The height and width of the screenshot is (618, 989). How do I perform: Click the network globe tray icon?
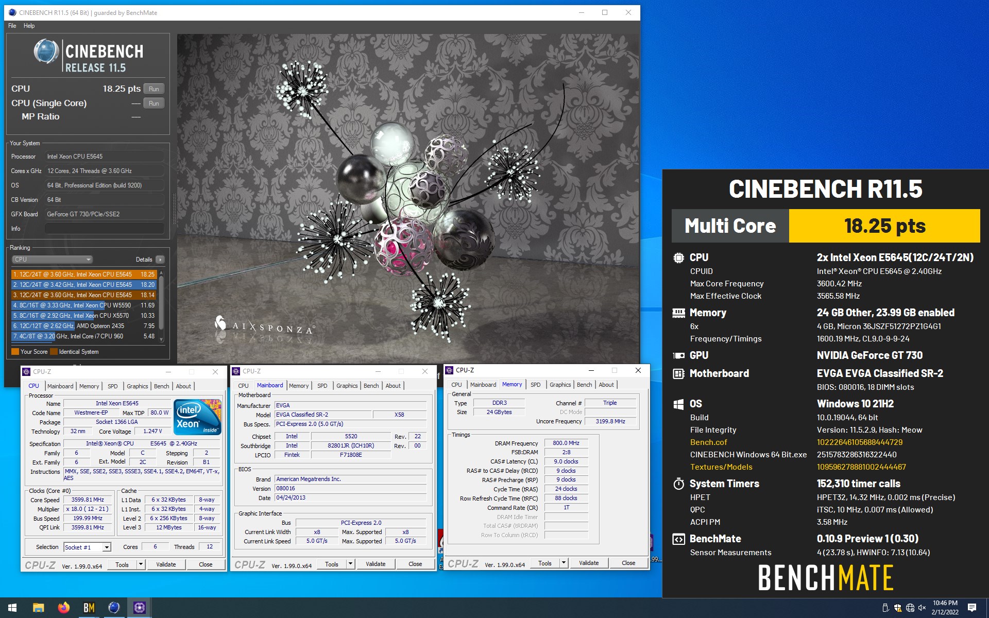click(x=910, y=608)
